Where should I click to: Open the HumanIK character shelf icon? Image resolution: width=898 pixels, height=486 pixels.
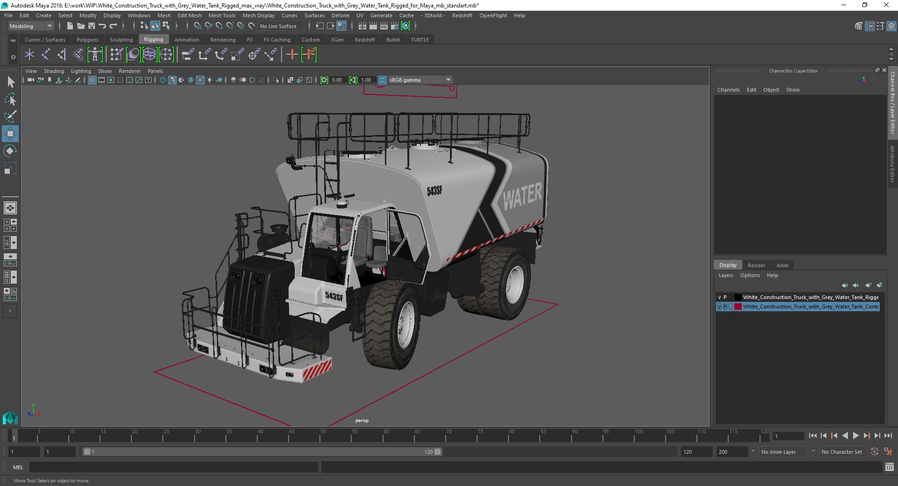(95, 55)
